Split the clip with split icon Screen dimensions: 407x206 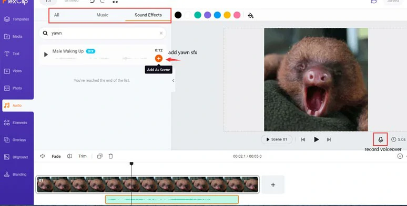coord(69,156)
